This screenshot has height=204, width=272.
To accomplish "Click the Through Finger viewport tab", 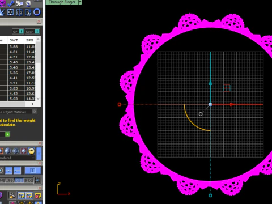I will (62, 2).
